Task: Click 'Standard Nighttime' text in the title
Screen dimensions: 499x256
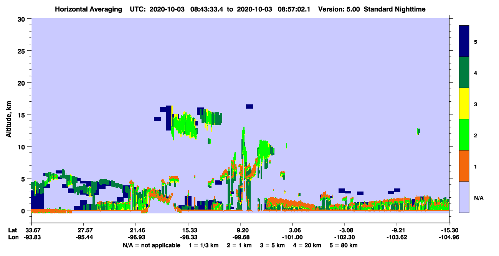Action: [395, 9]
